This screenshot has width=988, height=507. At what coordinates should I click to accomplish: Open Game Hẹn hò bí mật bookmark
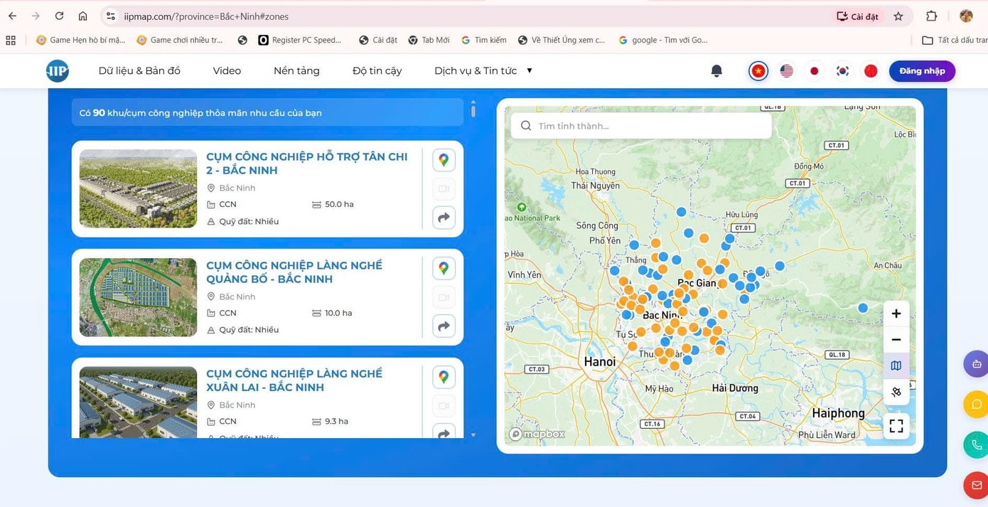tap(80, 40)
